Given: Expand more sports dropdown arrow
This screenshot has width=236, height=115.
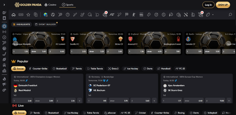Looking at the screenshot, I should [213, 15].
